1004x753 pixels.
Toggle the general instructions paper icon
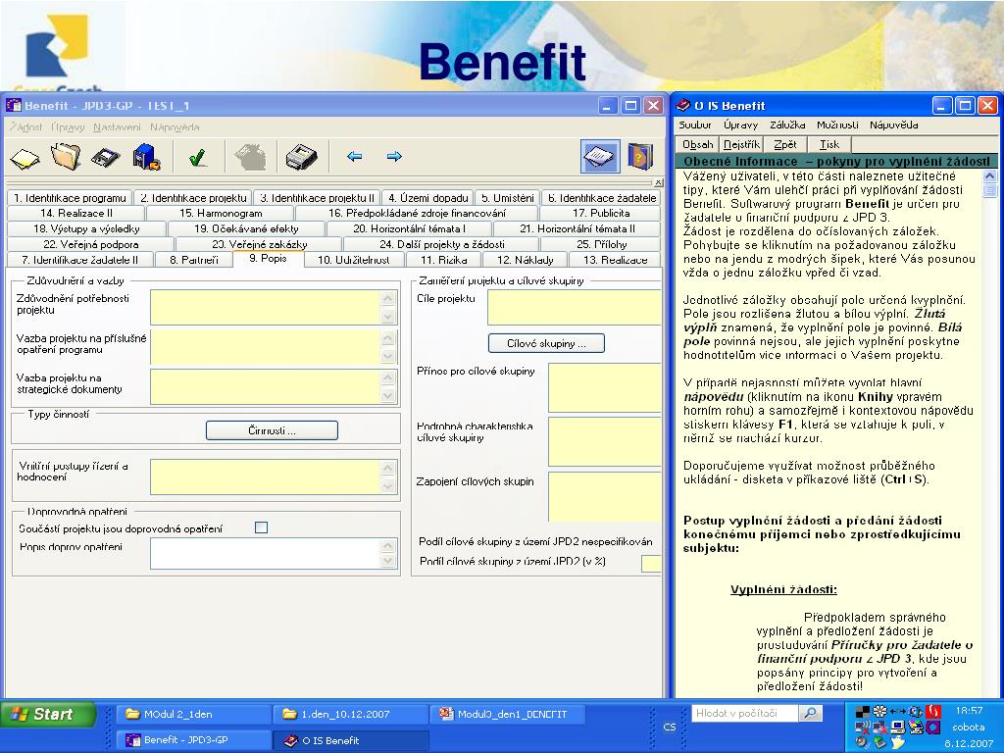(600, 156)
